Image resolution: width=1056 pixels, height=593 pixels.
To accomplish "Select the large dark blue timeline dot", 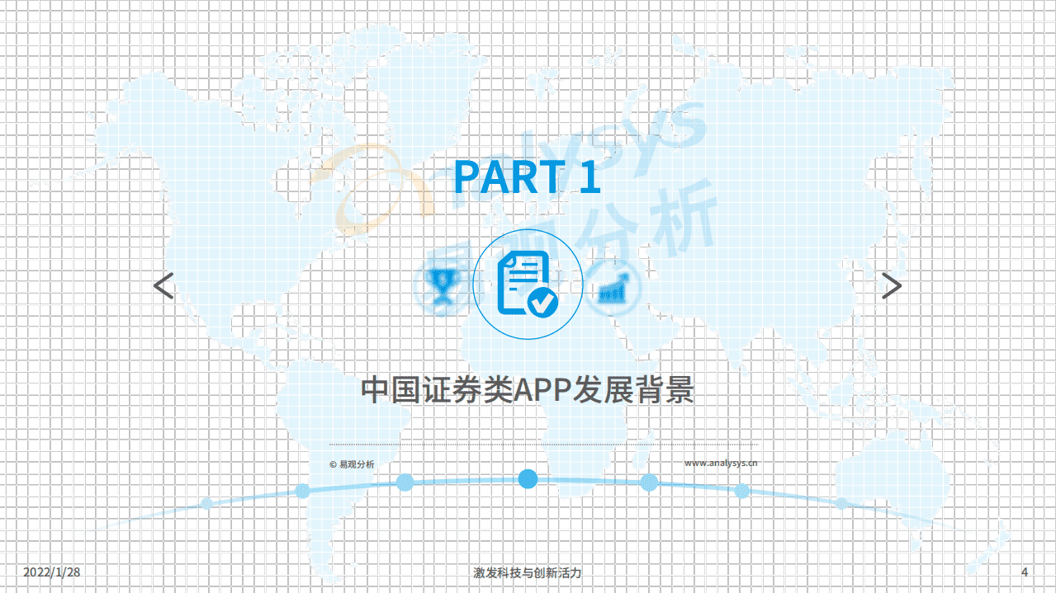I will coord(527,477).
